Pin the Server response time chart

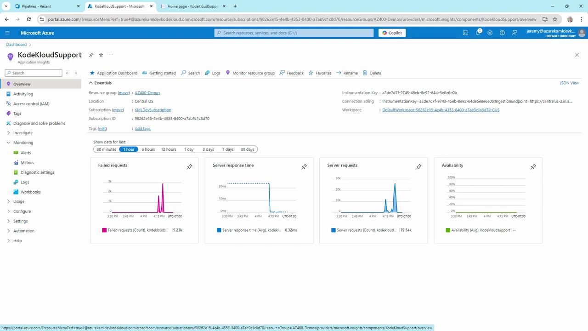point(304,167)
